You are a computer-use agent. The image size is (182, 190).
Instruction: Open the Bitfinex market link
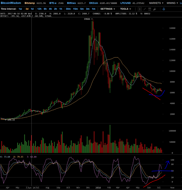coord(71,3)
